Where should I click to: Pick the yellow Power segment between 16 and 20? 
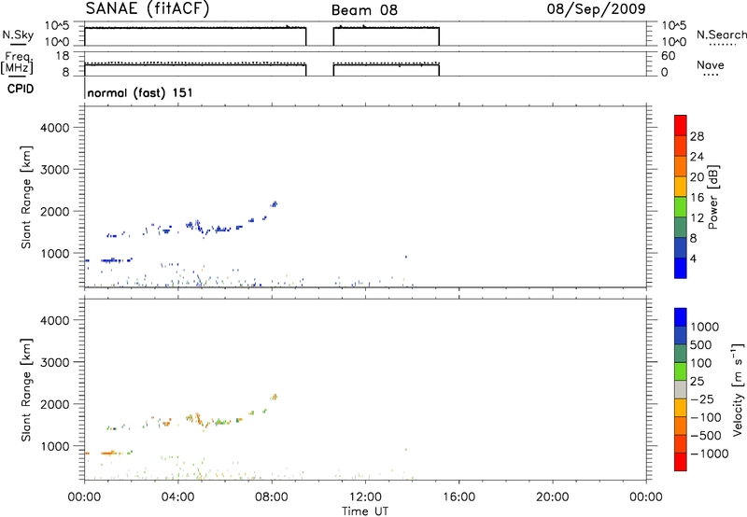(681, 186)
